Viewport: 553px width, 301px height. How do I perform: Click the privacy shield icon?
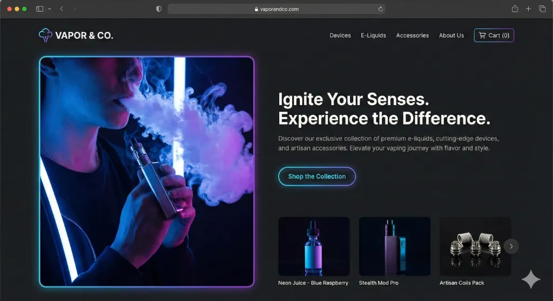click(159, 9)
